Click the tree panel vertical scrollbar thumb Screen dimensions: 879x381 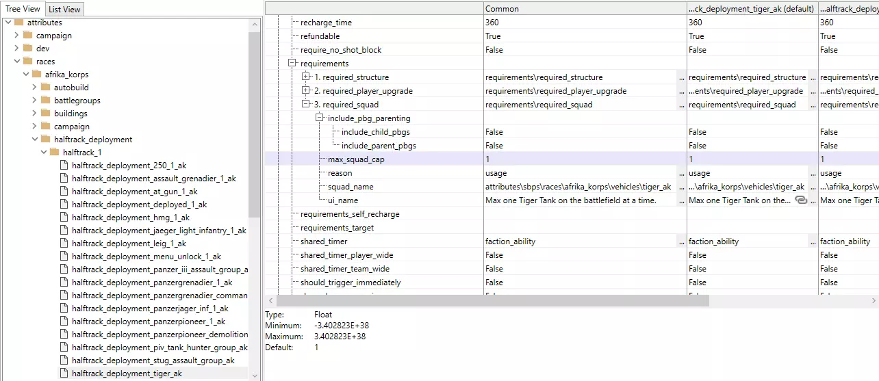click(x=255, y=123)
